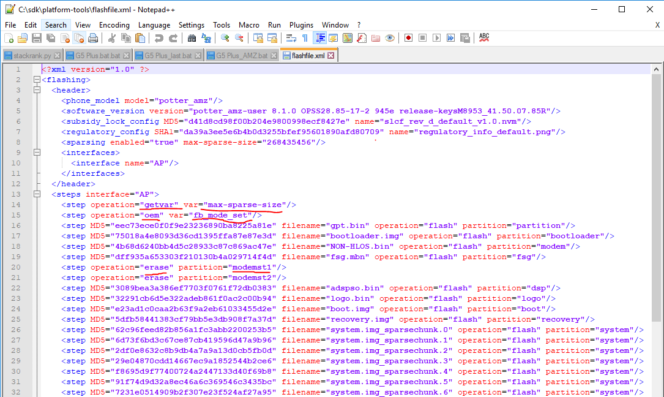The image size is (664, 397).
Task: Click the Save All toolbar icon
Action: pyautogui.click(x=51, y=38)
